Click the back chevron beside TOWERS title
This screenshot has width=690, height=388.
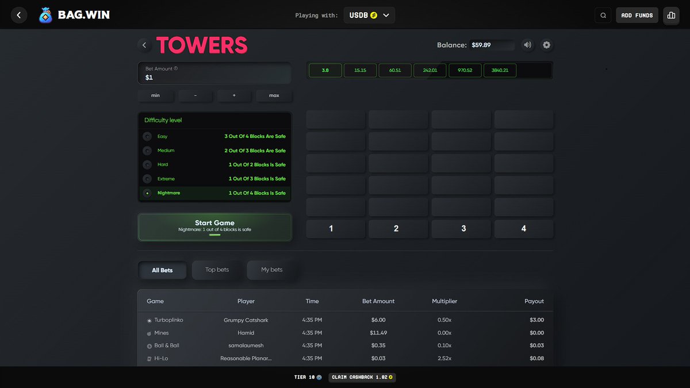pos(144,45)
